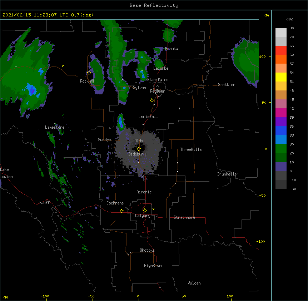308x301 pixels.
Task: Click the Blackfalds city label
Action: click(158, 80)
